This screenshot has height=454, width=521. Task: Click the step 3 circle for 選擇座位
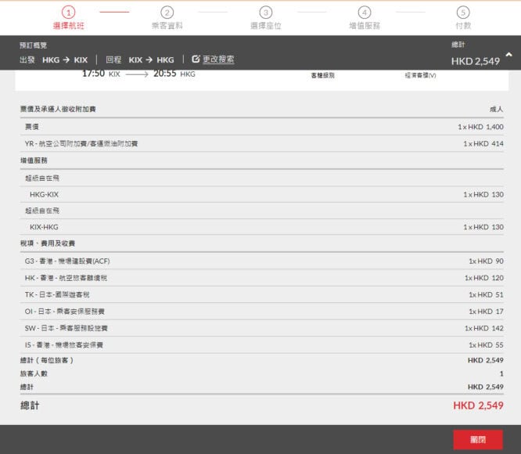pos(266,13)
